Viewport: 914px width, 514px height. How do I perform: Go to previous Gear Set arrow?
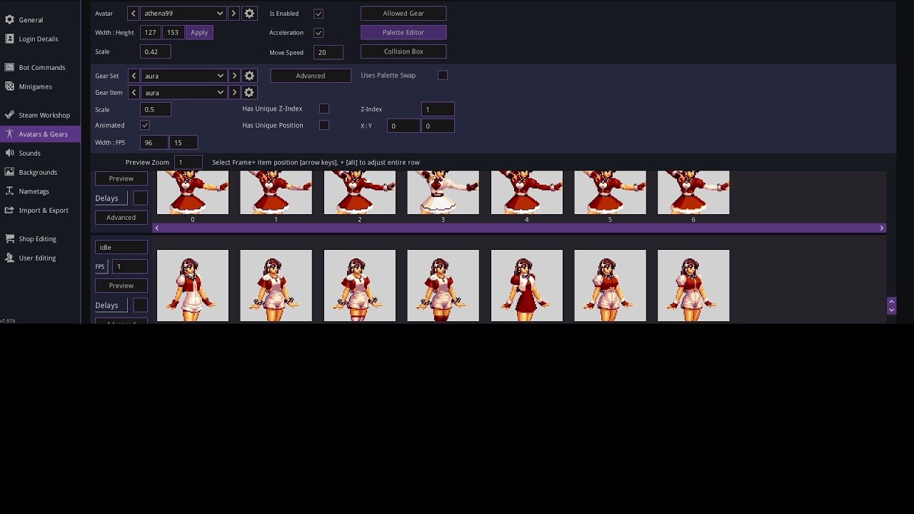coord(134,76)
